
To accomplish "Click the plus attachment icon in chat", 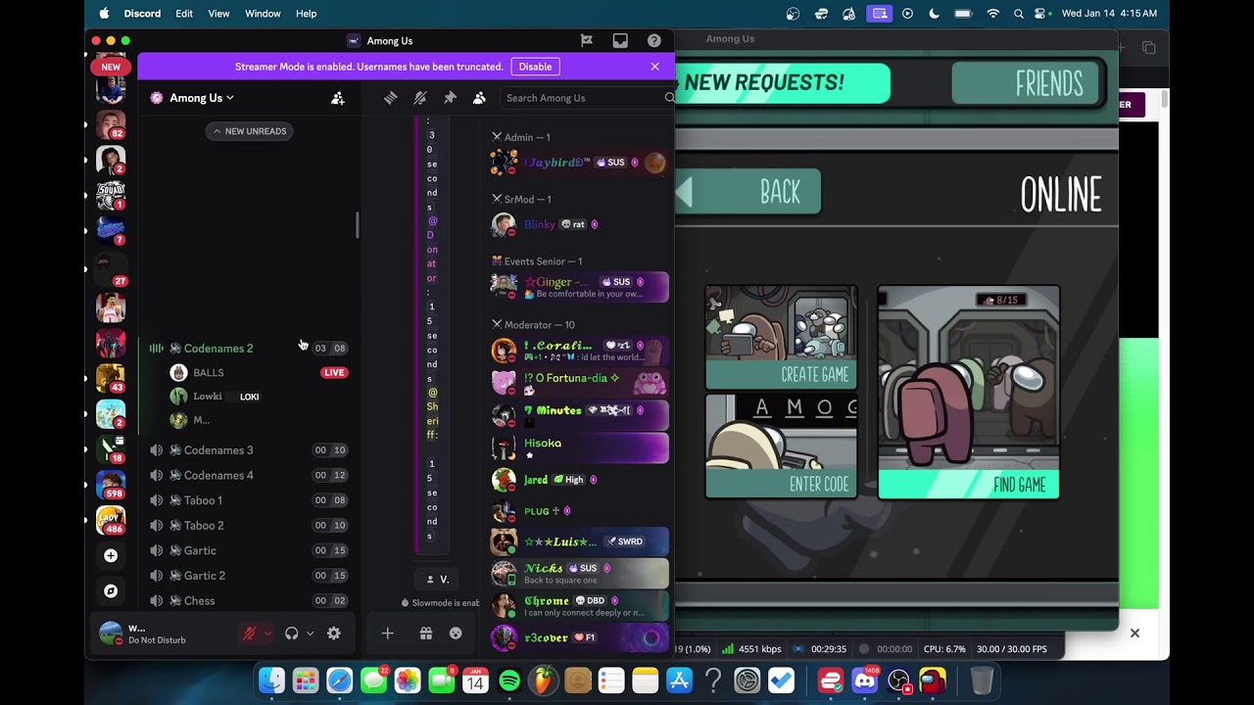I will 387,634.
